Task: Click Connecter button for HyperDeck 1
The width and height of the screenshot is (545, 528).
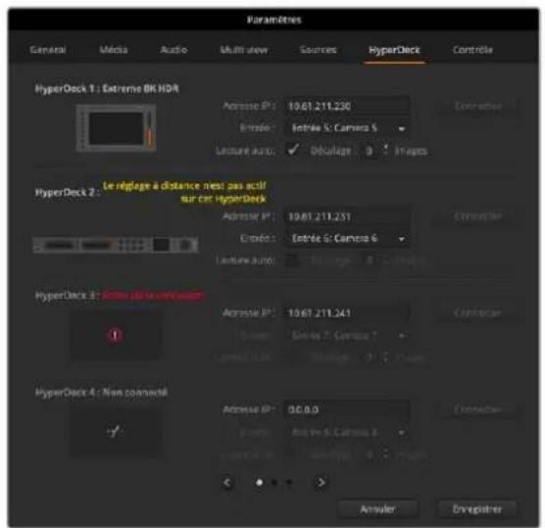Action: tap(478, 106)
